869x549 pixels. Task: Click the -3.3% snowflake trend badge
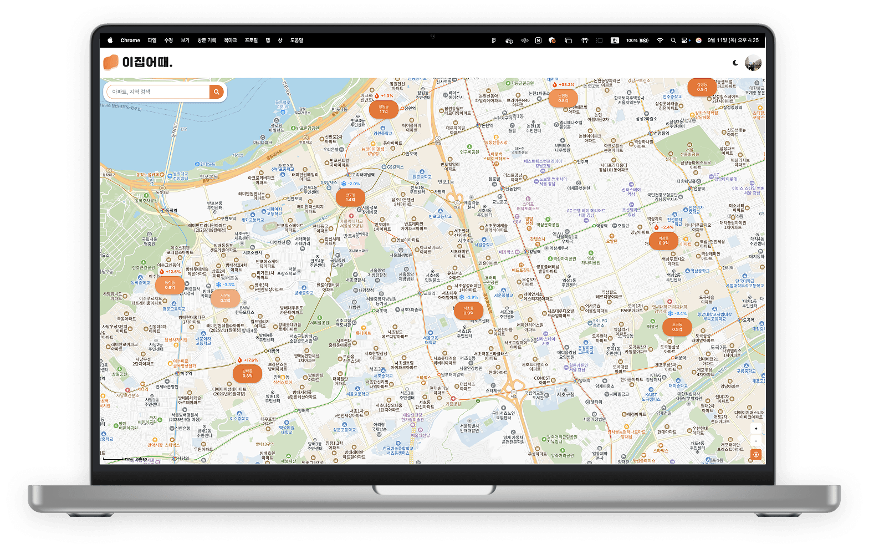point(226,284)
